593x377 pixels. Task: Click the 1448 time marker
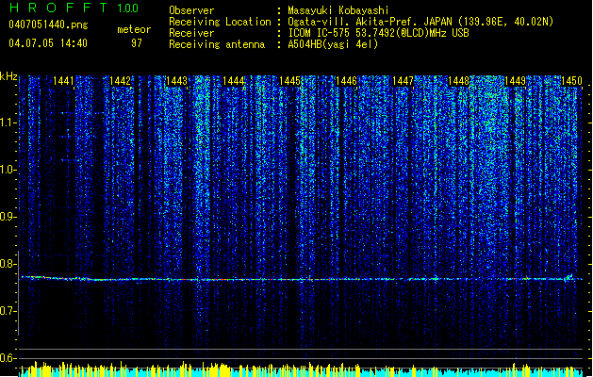pyautogui.click(x=459, y=81)
